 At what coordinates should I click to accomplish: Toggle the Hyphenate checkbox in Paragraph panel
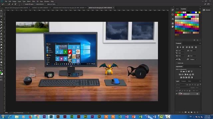pos(177,63)
